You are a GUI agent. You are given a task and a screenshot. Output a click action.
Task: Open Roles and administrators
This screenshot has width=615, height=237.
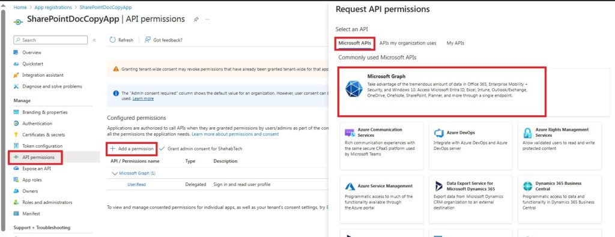47,203
